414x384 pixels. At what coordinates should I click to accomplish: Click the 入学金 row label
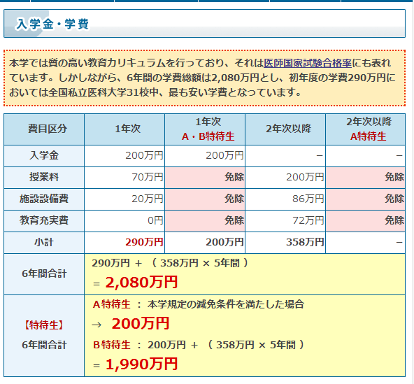[x=44, y=155]
